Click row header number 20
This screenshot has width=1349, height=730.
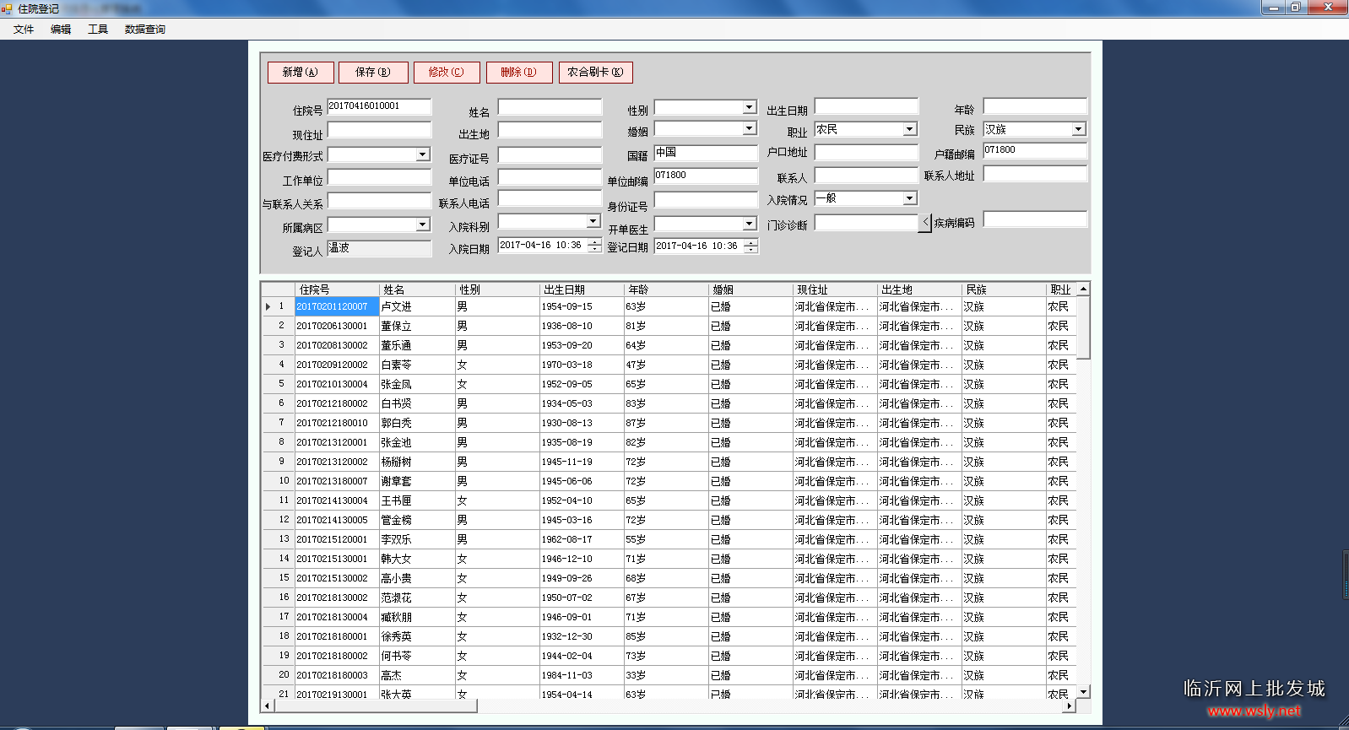point(279,675)
